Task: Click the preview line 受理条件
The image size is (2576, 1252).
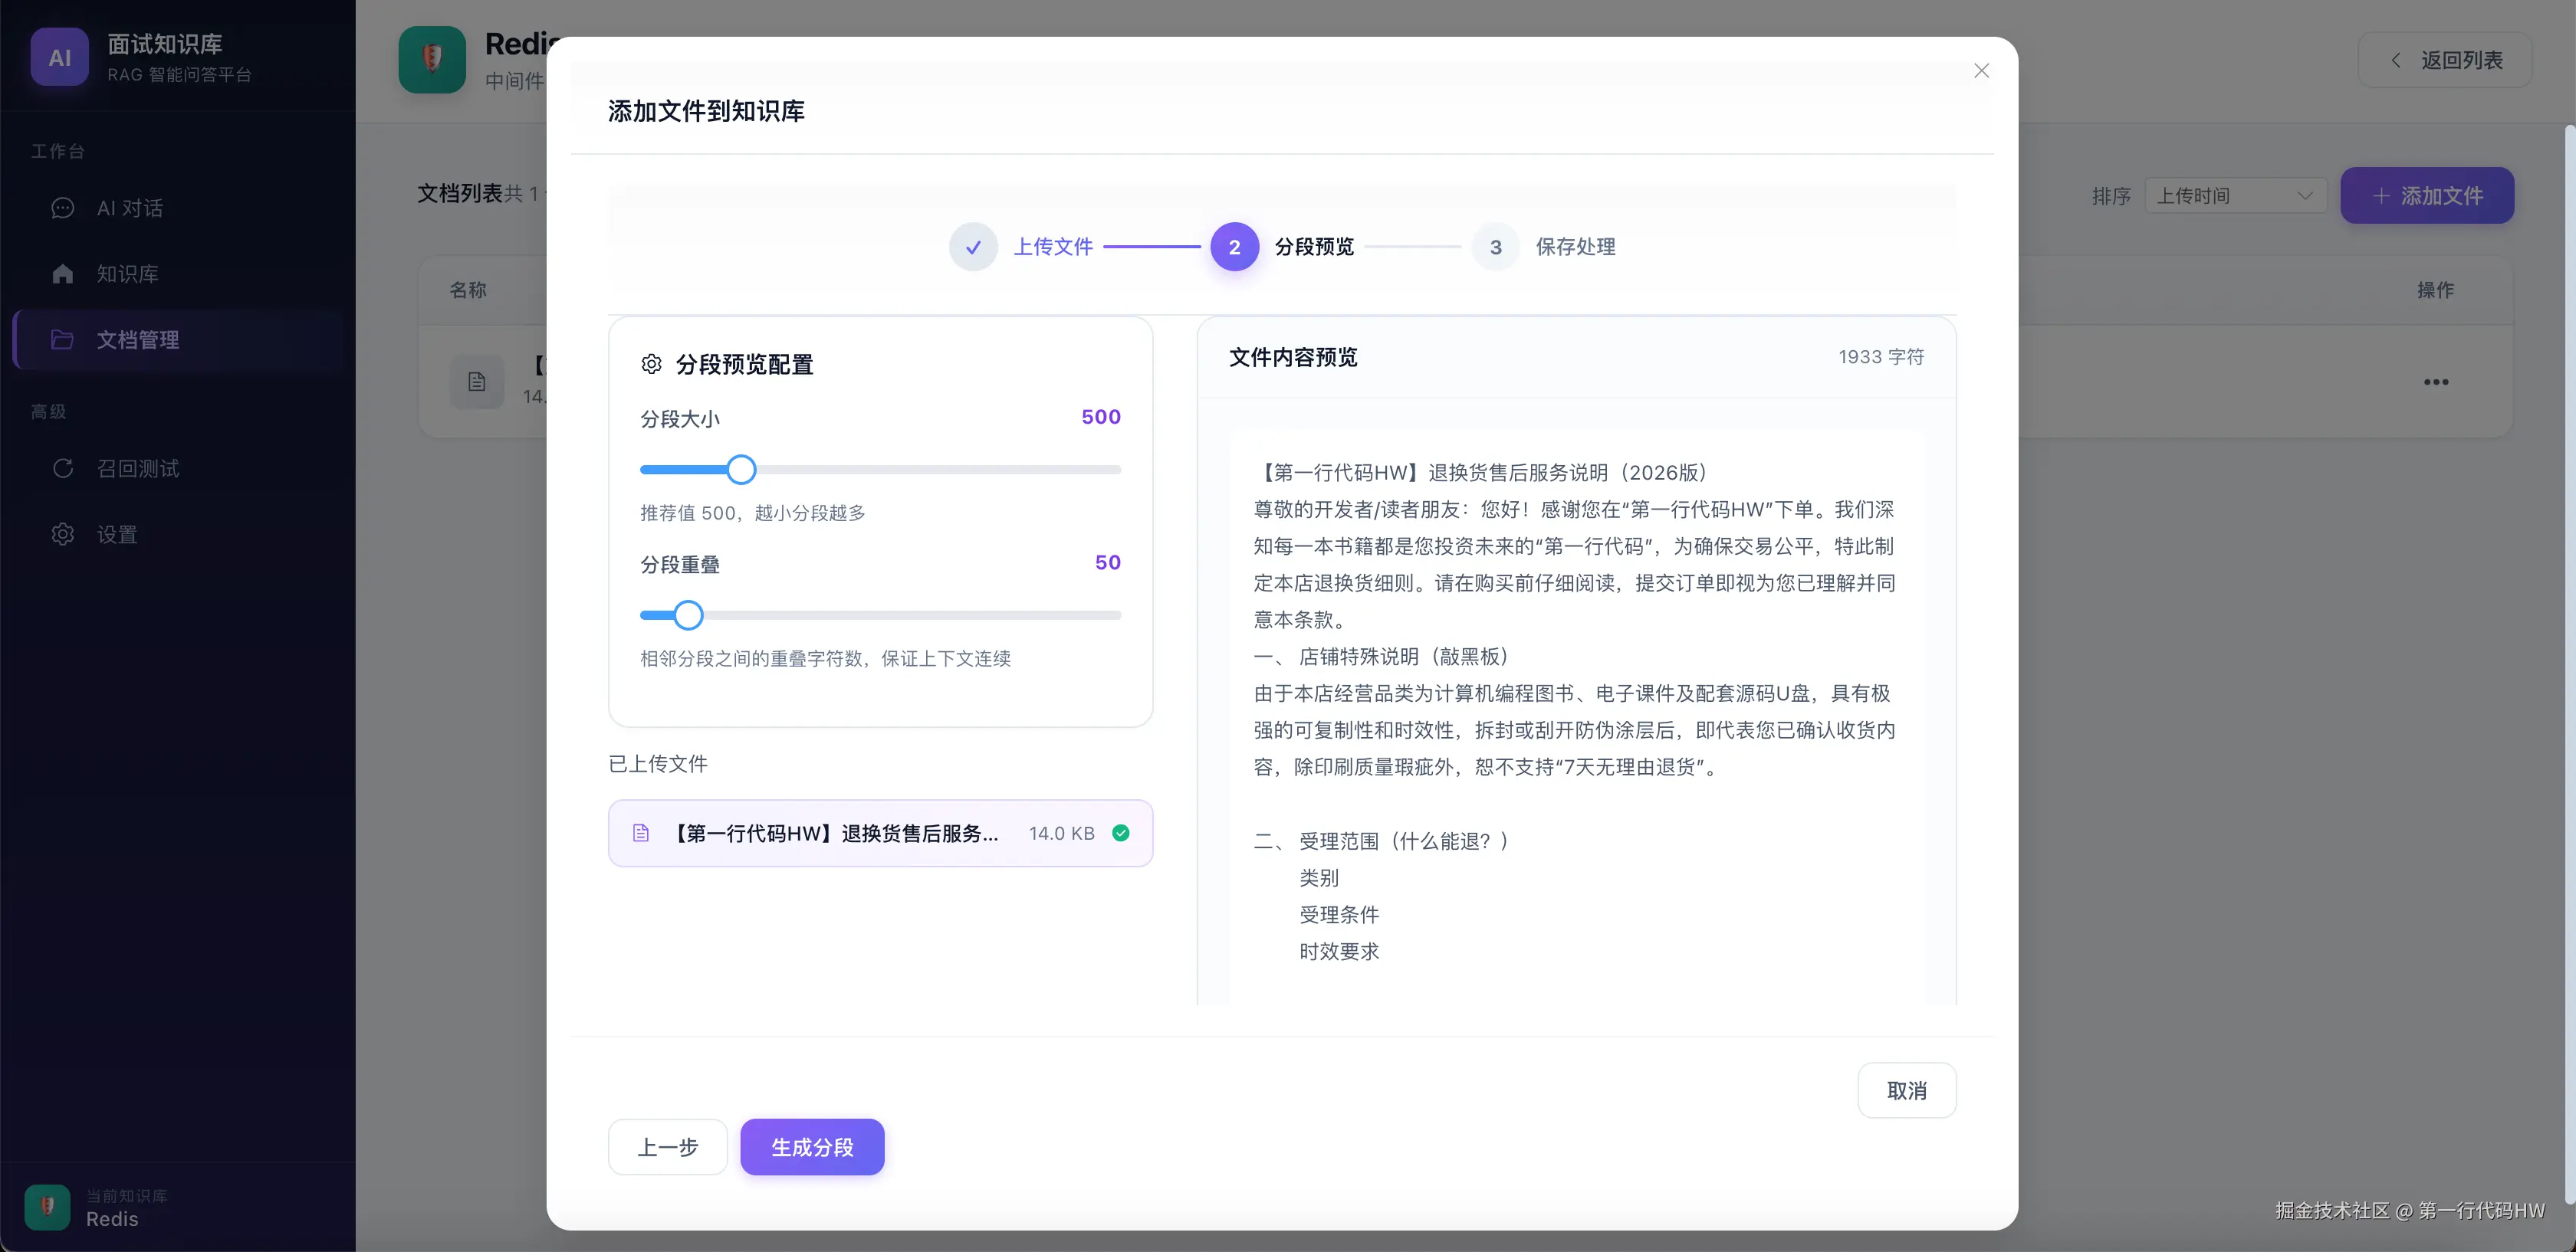Action: coord(1339,914)
